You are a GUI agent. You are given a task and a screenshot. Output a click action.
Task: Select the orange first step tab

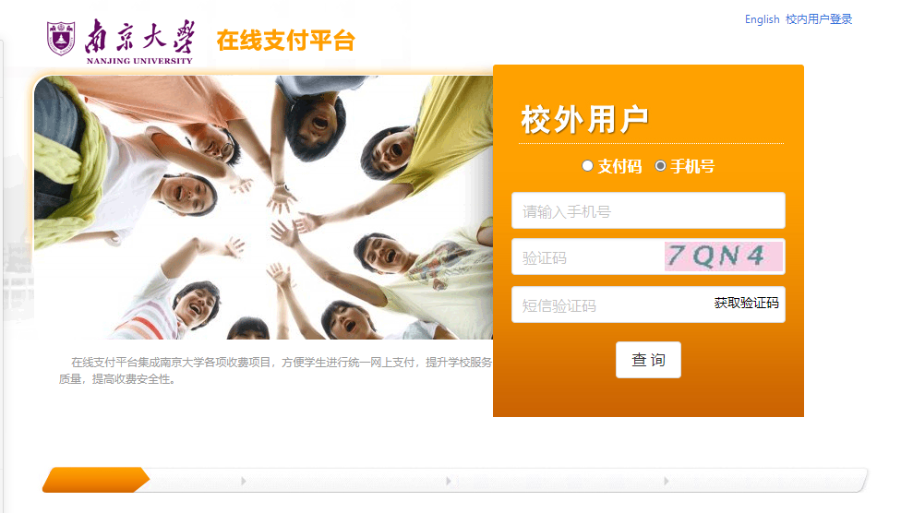96,480
